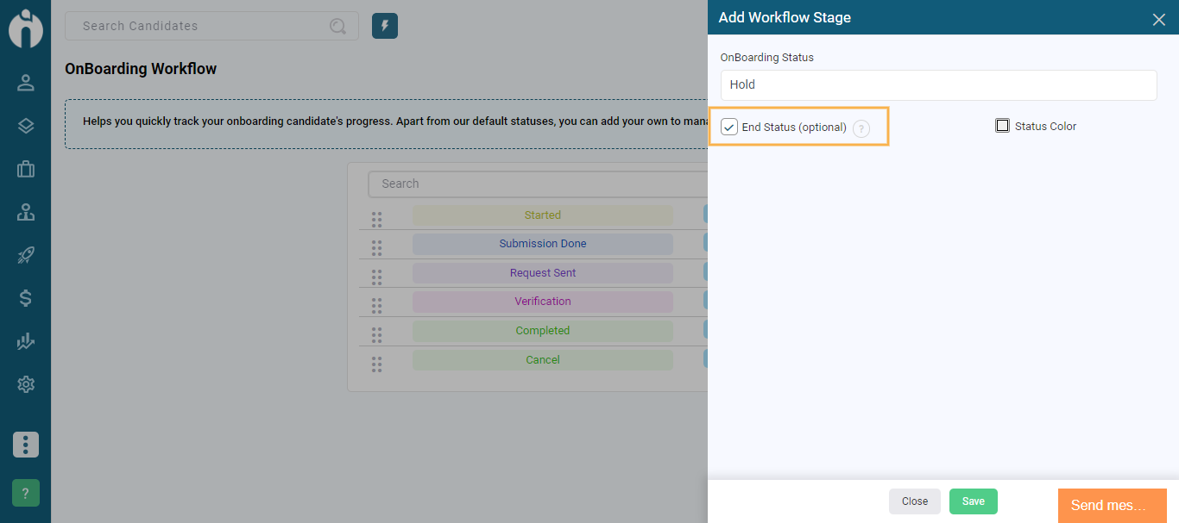Viewport: 1179px width, 523px height.
Task: Open Settings via the gear icon
Action: 25,384
